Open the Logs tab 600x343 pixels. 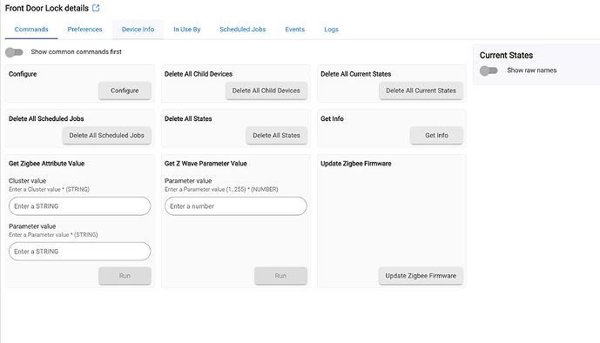tap(332, 30)
